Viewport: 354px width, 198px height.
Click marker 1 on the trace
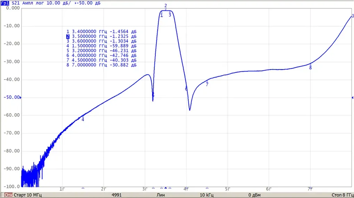(162, 15)
